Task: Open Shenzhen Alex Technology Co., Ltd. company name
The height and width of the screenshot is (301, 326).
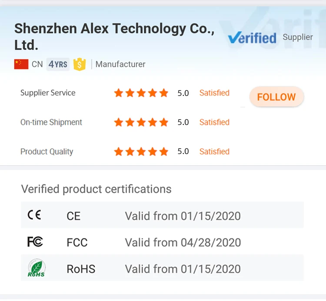Action: [x=114, y=36]
